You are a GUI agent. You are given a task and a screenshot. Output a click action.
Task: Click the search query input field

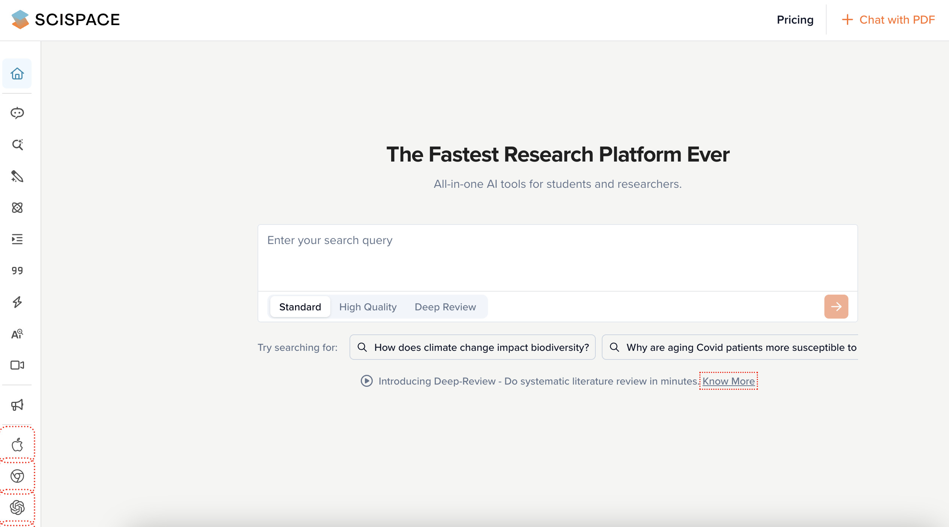click(x=557, y=258)
